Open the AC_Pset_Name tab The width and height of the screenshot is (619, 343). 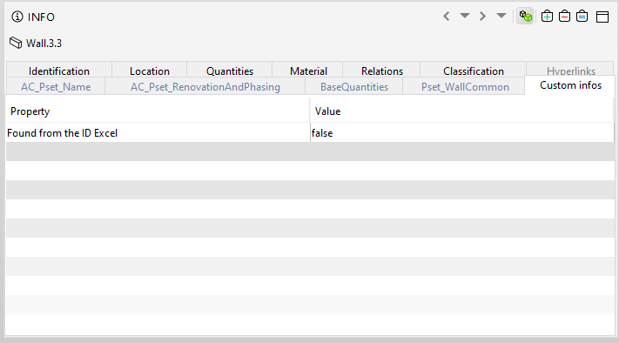tap(56, 86)
